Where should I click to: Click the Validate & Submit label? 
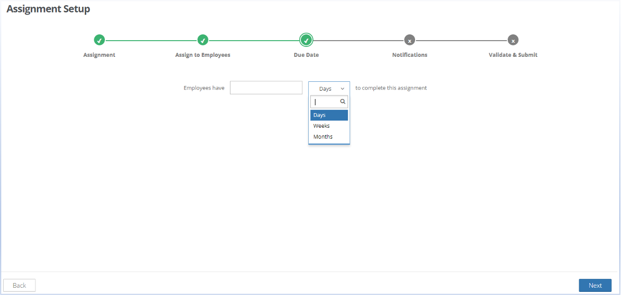513,55
